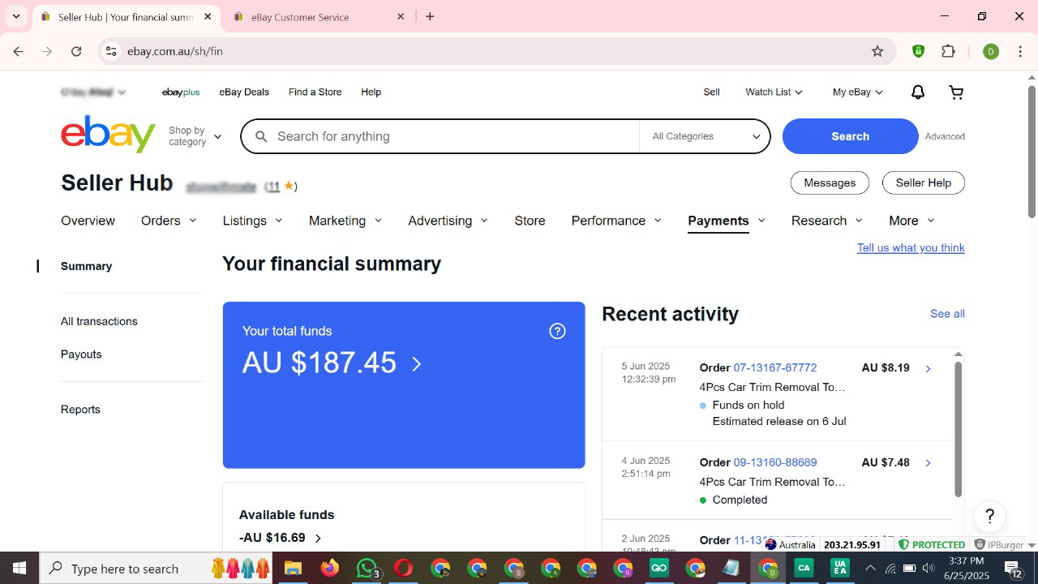Expand the Orders menu
This screenshot has height=584, width=1038.
(x=169, y=221)
